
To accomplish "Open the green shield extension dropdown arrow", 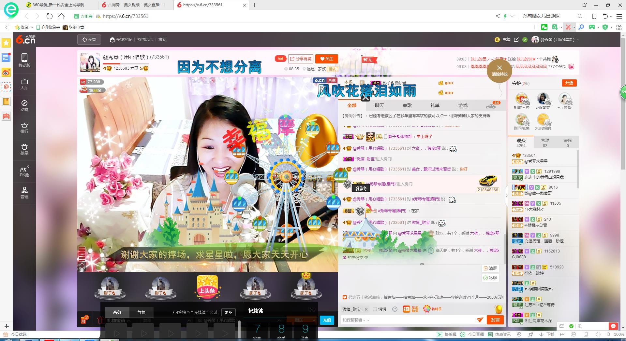I will tap(611, 27).
